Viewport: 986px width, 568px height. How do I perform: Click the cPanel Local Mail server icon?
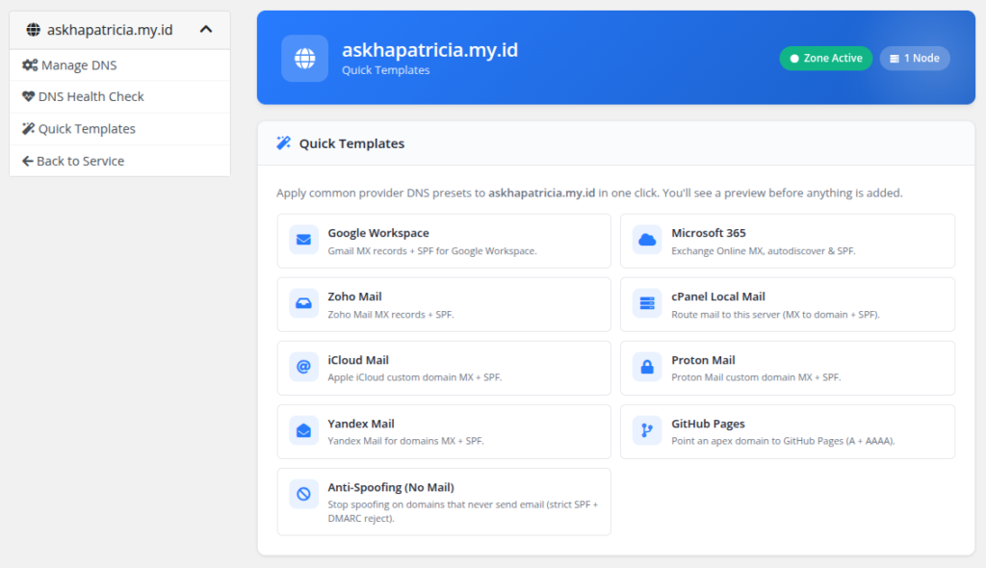tap(647, 303)
